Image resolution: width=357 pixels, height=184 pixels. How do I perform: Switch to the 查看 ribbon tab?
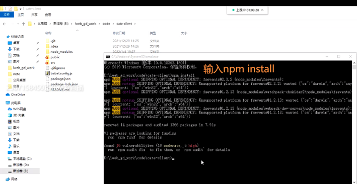tap(48, 15)
